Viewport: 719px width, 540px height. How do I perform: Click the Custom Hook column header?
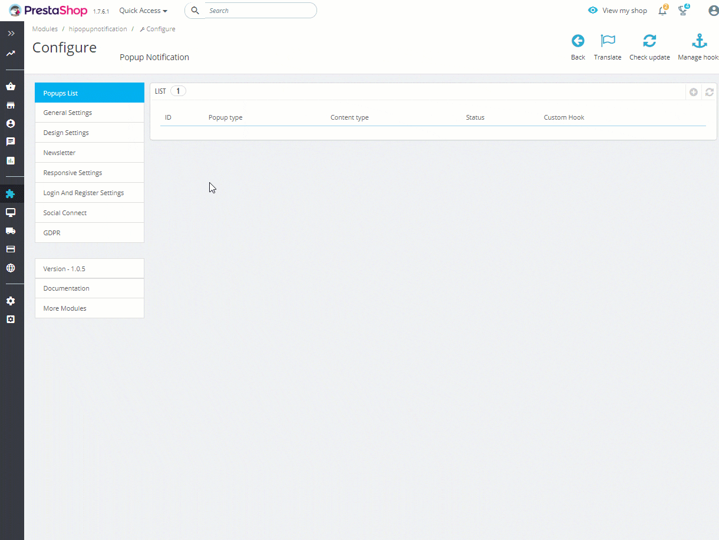564,117
